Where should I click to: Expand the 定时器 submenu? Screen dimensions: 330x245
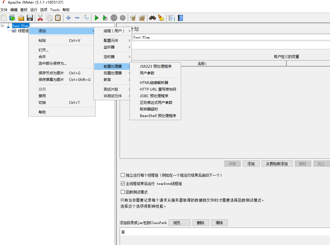[113, 57]
